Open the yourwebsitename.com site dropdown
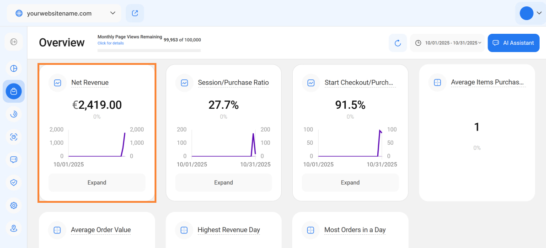The image size is (546, 248). click(64, 13)
